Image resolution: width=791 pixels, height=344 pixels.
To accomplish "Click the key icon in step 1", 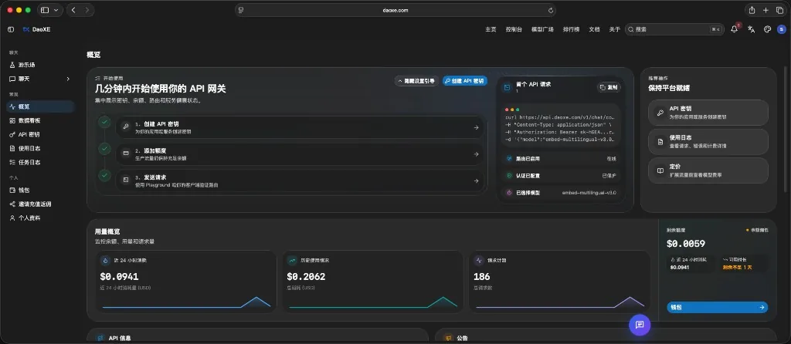I will (x=126, y=127).
